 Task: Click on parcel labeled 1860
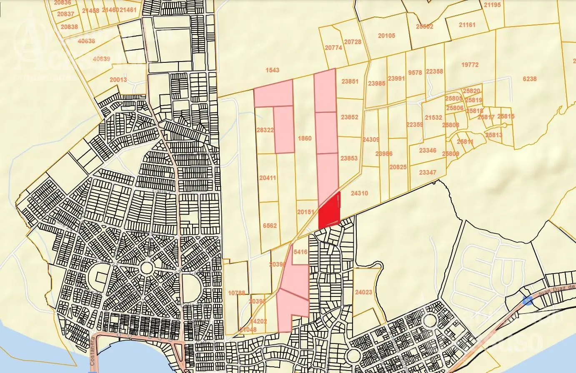coord(305,138)
